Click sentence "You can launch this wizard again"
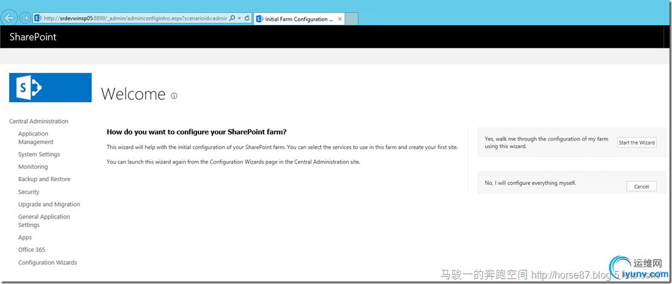The width and height of the screenshot is (672, 284). (233, 162)
